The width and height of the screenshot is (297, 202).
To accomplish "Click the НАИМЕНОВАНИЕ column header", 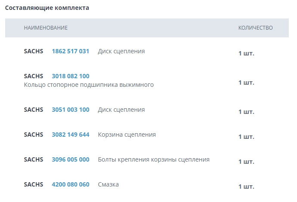I will [46, 28].
